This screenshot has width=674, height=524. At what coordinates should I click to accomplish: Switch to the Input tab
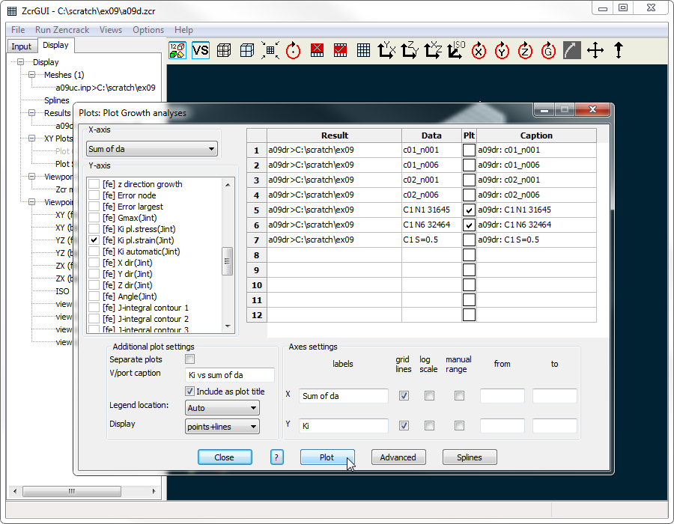click(x=22, y=46)
